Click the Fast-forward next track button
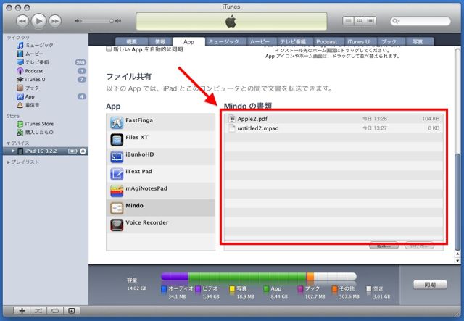 [55, 21]
